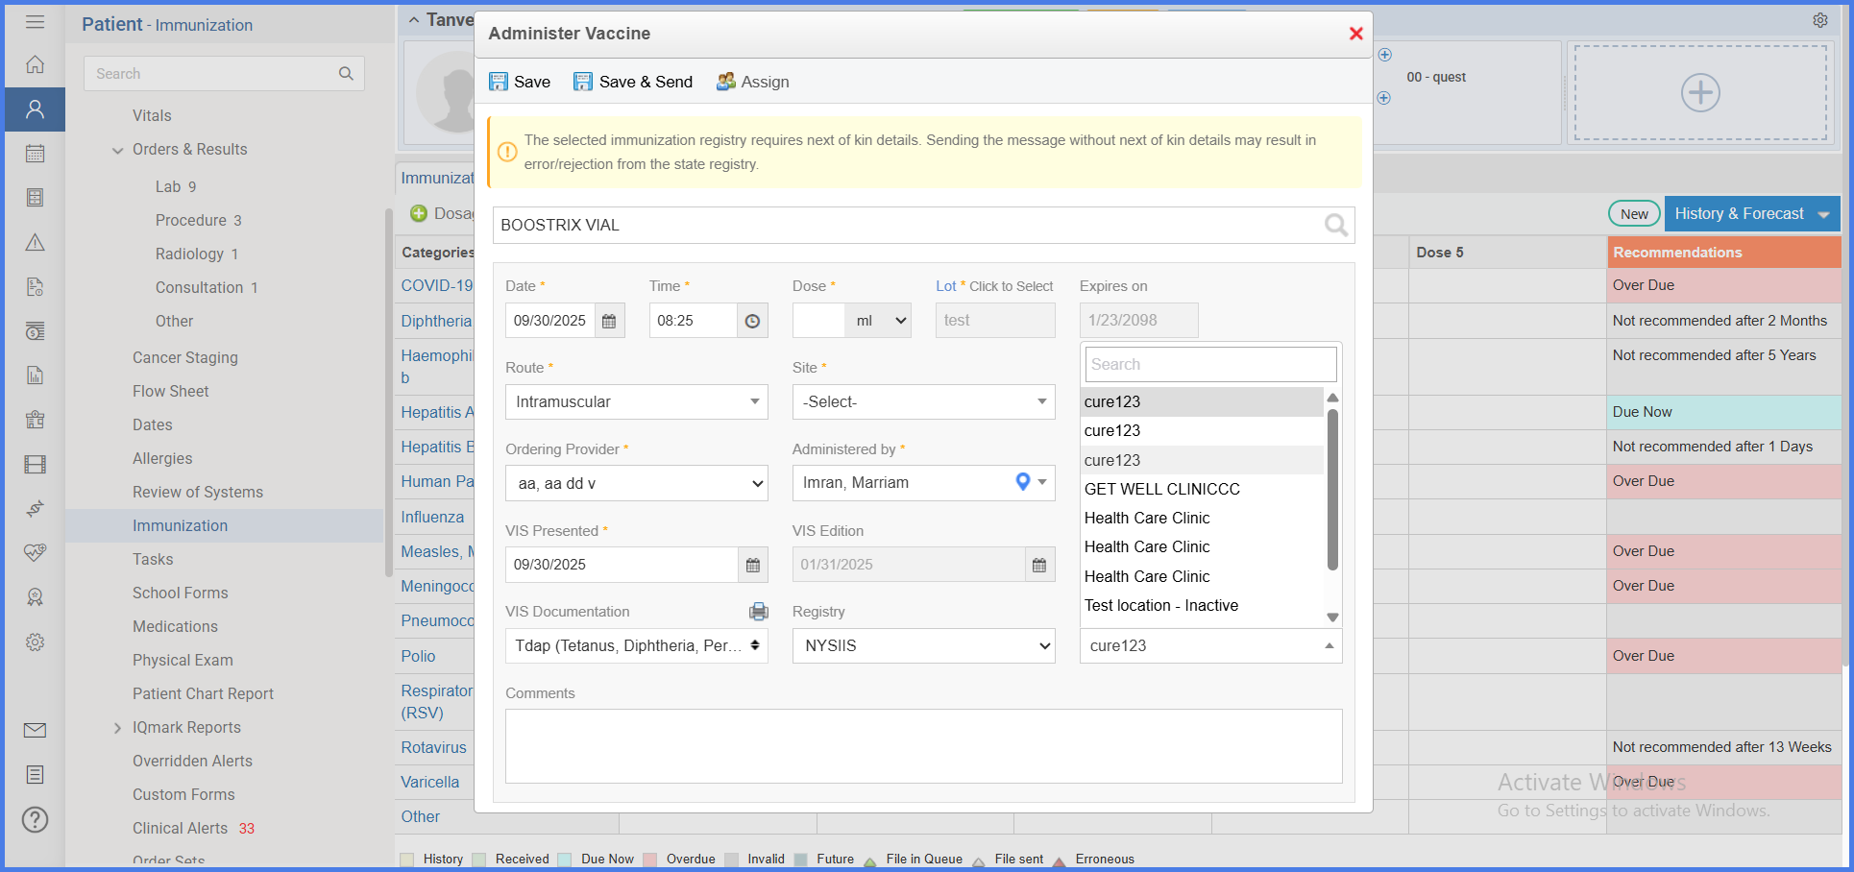The width and height of the screenshot is (1854, 872).
Task: Open the settings gear icon at top right
Action: click(1820, 20)
